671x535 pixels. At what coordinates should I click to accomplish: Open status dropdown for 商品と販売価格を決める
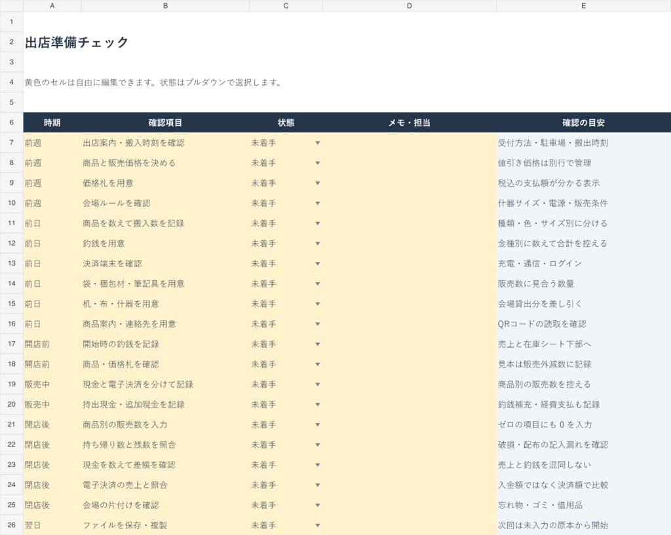pos(318,163)
